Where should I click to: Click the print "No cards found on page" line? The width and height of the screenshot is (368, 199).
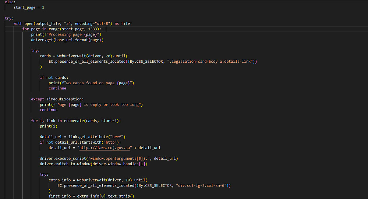pos(91,83)
